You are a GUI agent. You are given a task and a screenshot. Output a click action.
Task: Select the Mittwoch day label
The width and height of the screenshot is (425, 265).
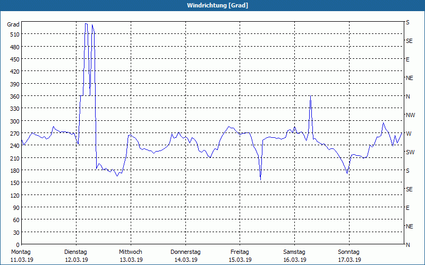tap(130, 252)
